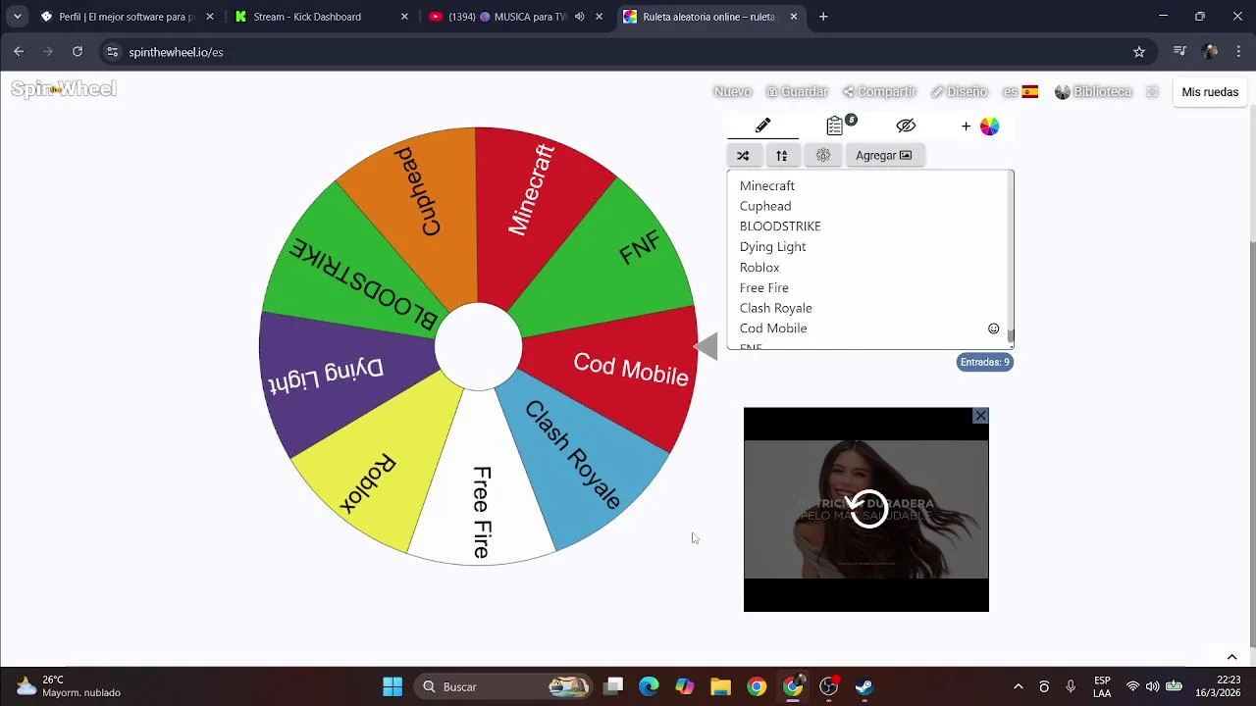1256x706 pixels.
Task: Mute the YouTube tab via speaker icon
Action: [x=580, y=17]
